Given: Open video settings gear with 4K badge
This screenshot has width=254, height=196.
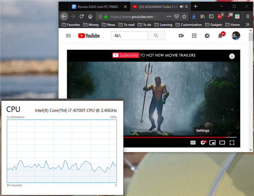Looking at the screenshot, I should coord(203,143).
